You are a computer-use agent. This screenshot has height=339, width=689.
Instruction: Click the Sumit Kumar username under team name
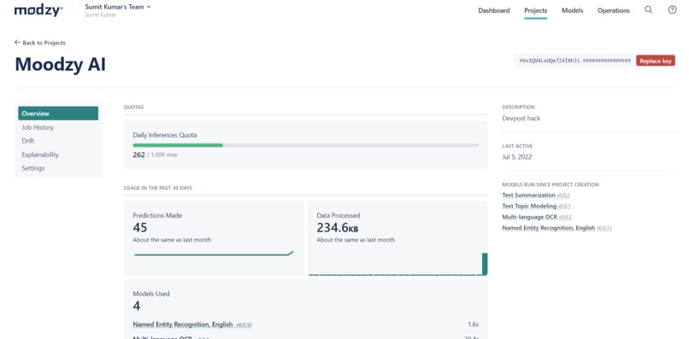point(101,15)
